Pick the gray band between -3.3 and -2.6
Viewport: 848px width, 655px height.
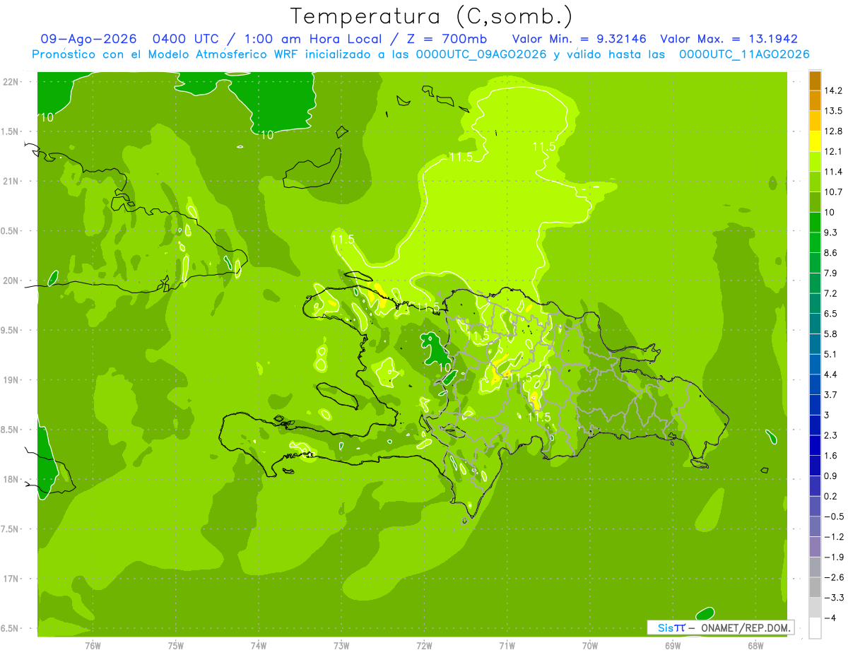tap(815, 587)
